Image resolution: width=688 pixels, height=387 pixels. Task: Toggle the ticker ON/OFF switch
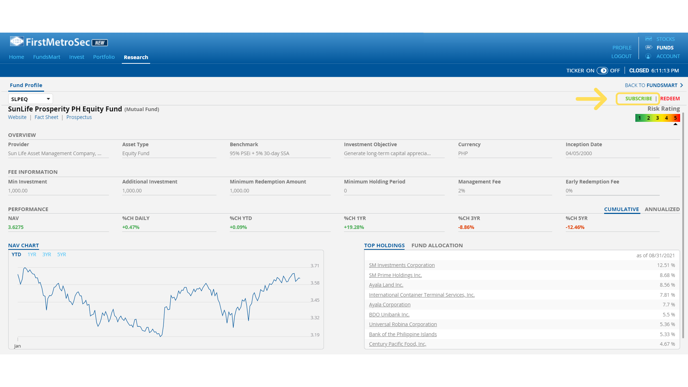click(602, 71)
